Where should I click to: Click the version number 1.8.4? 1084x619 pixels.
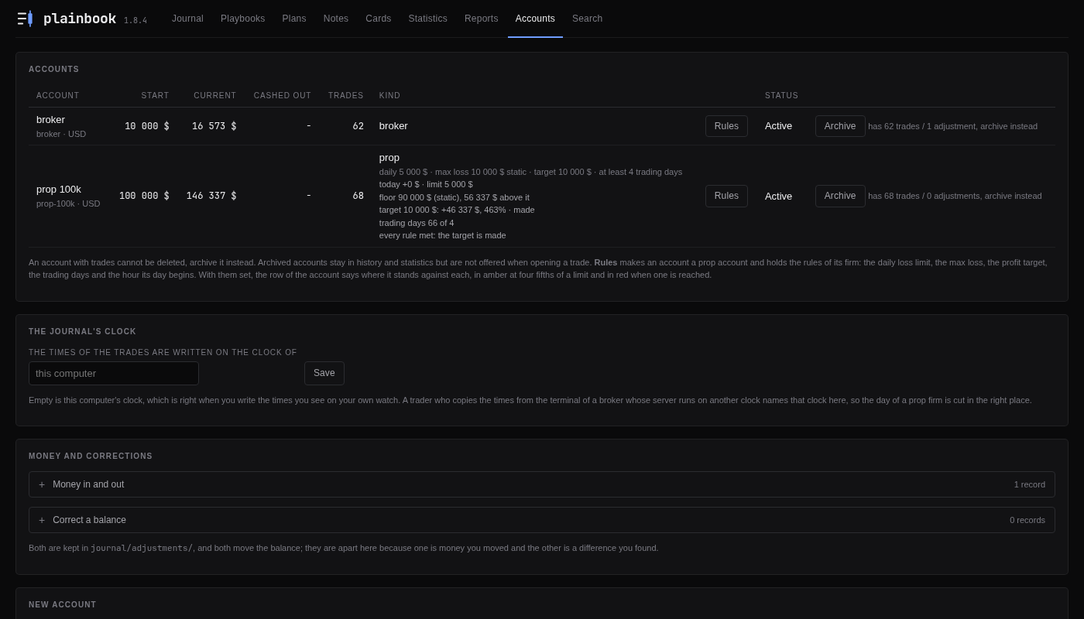coord(135,21)
